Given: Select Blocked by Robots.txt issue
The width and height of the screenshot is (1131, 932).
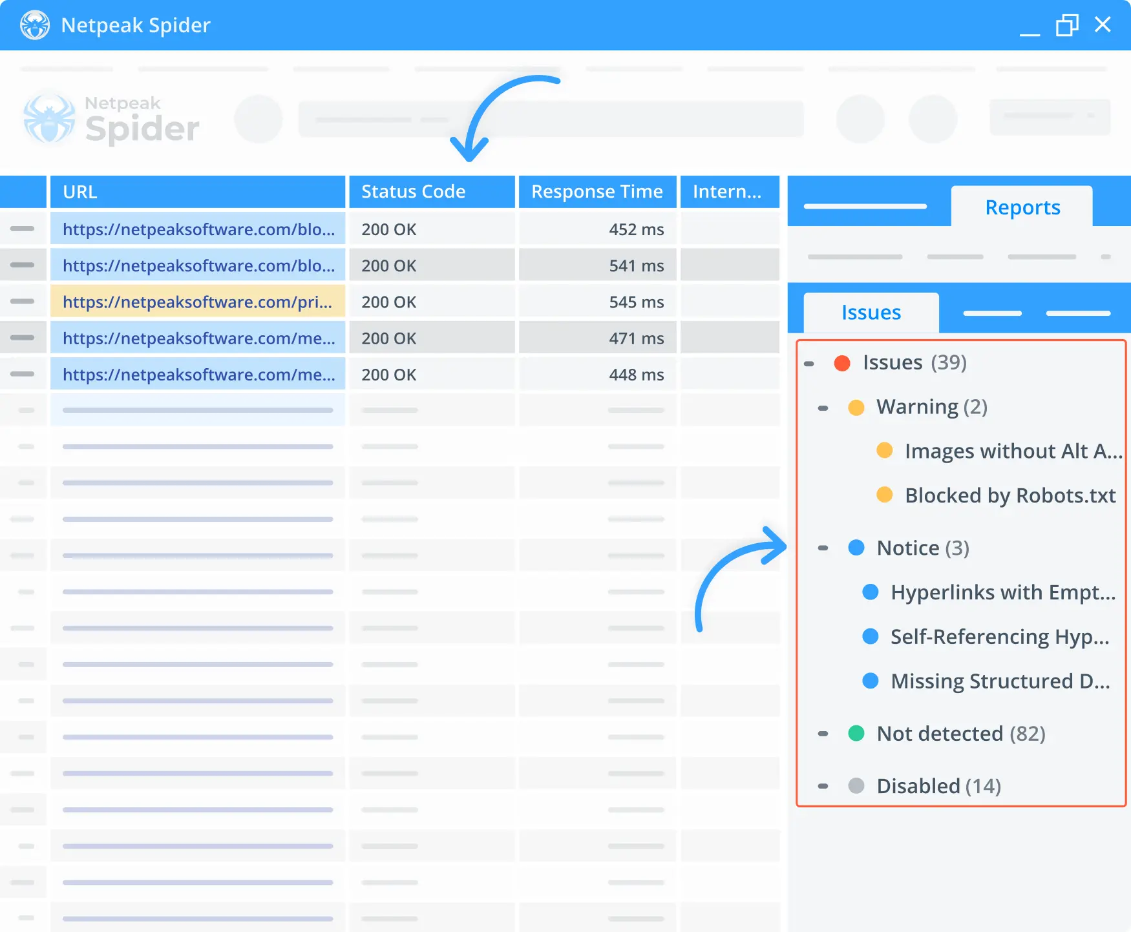Looking at the screenshot, I should coord(1010,495).
